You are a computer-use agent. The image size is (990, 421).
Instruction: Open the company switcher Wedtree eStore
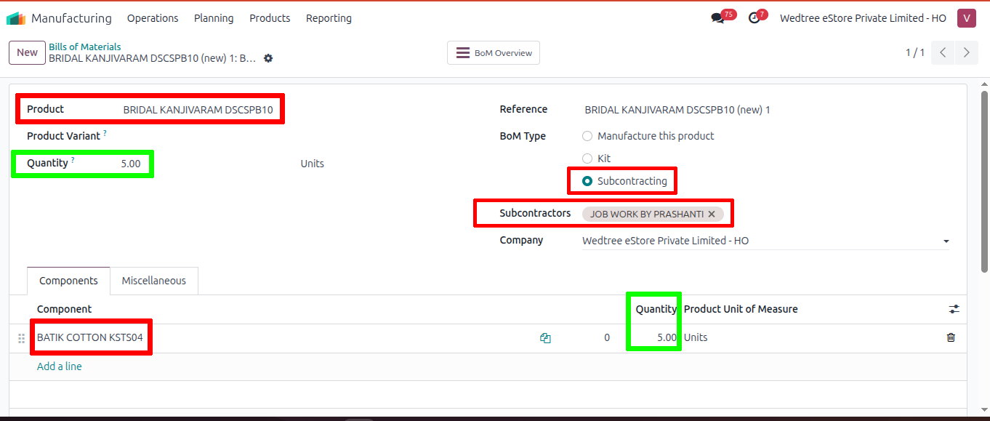[x=863, y=18]
